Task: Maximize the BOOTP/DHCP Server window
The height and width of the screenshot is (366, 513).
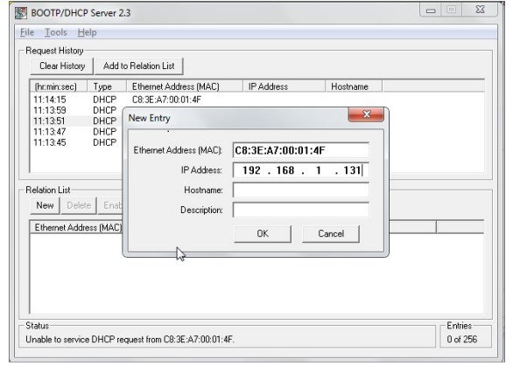Action: tap(451, 10)
